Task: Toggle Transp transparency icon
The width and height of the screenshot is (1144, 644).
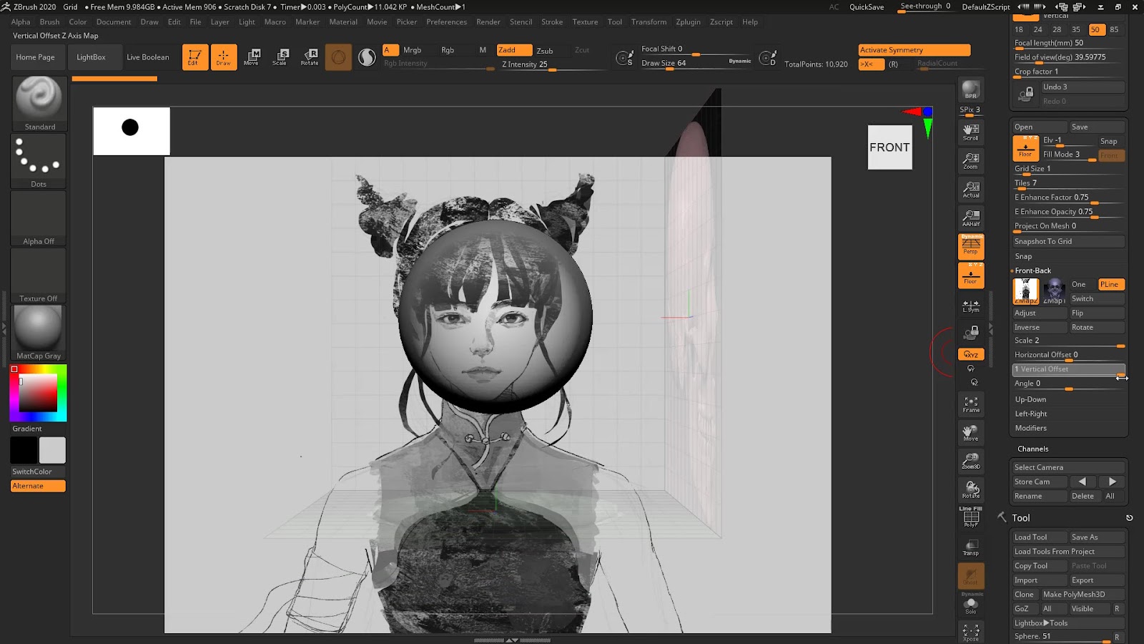Action: (971, 547)
